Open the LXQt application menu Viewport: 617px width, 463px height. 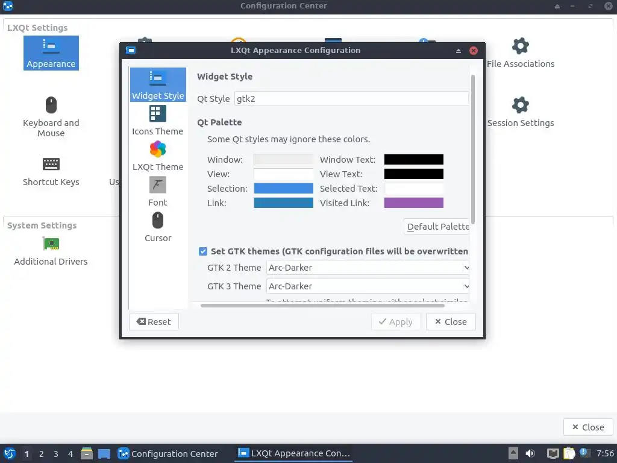[9, 453]
